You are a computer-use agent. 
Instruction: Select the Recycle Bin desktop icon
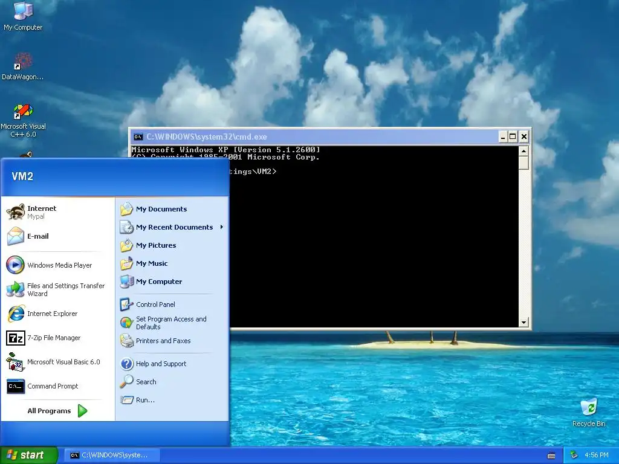pyautogui.click(x=589, y=412)
